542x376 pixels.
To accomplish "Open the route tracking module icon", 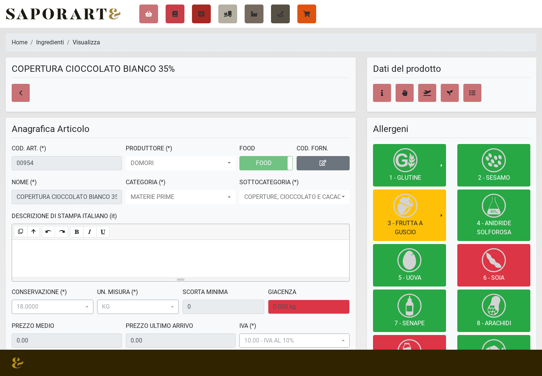I will [x=280, y=14].
